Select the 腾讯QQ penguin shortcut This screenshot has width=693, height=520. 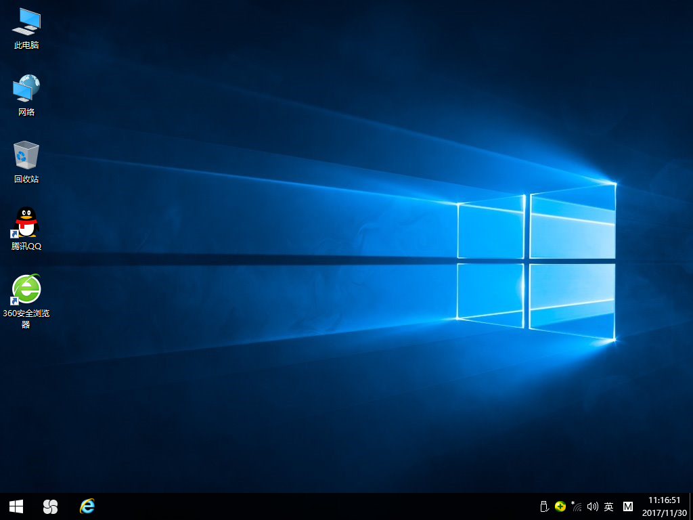click(26, 229)
